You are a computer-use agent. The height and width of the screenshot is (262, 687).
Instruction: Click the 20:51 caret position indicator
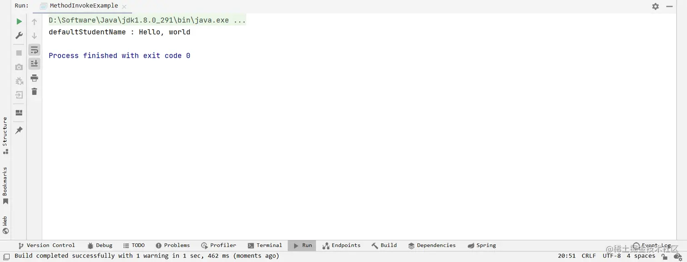[x=567, y=256]
